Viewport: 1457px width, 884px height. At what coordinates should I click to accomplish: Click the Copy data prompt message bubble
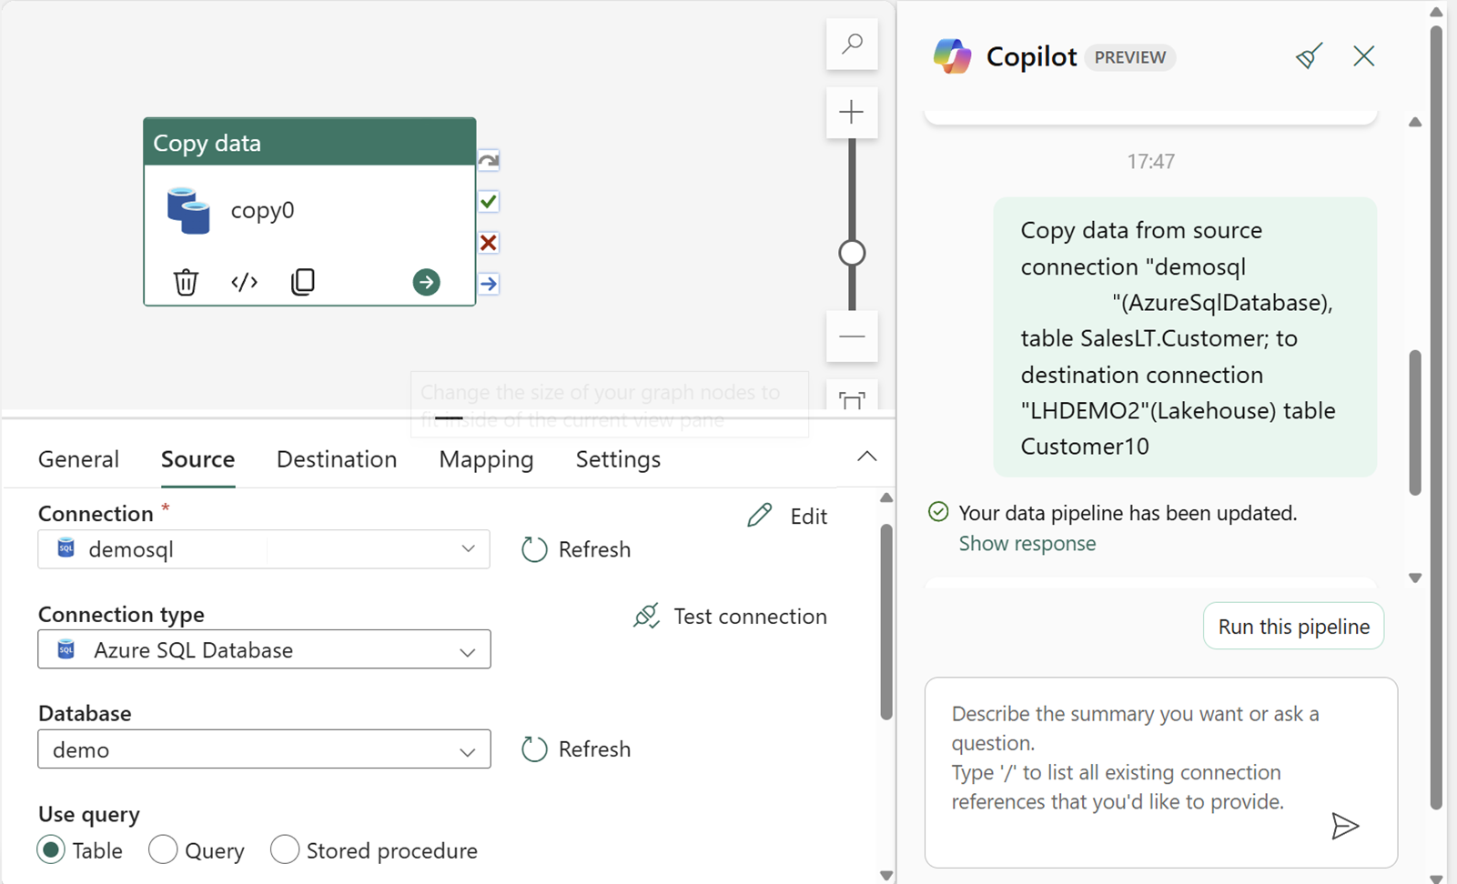[x=1185, y=337]
